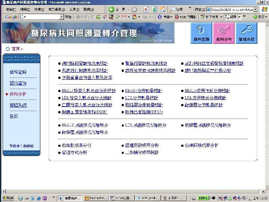Image resolution: width=269 pixels, height=202 pixels.
Task: Click the sidebar 管理系統 link
Action: click(x=18, y=105)
